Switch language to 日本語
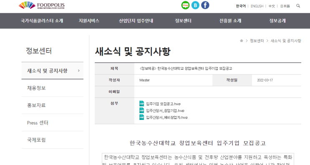 [285, 6]
